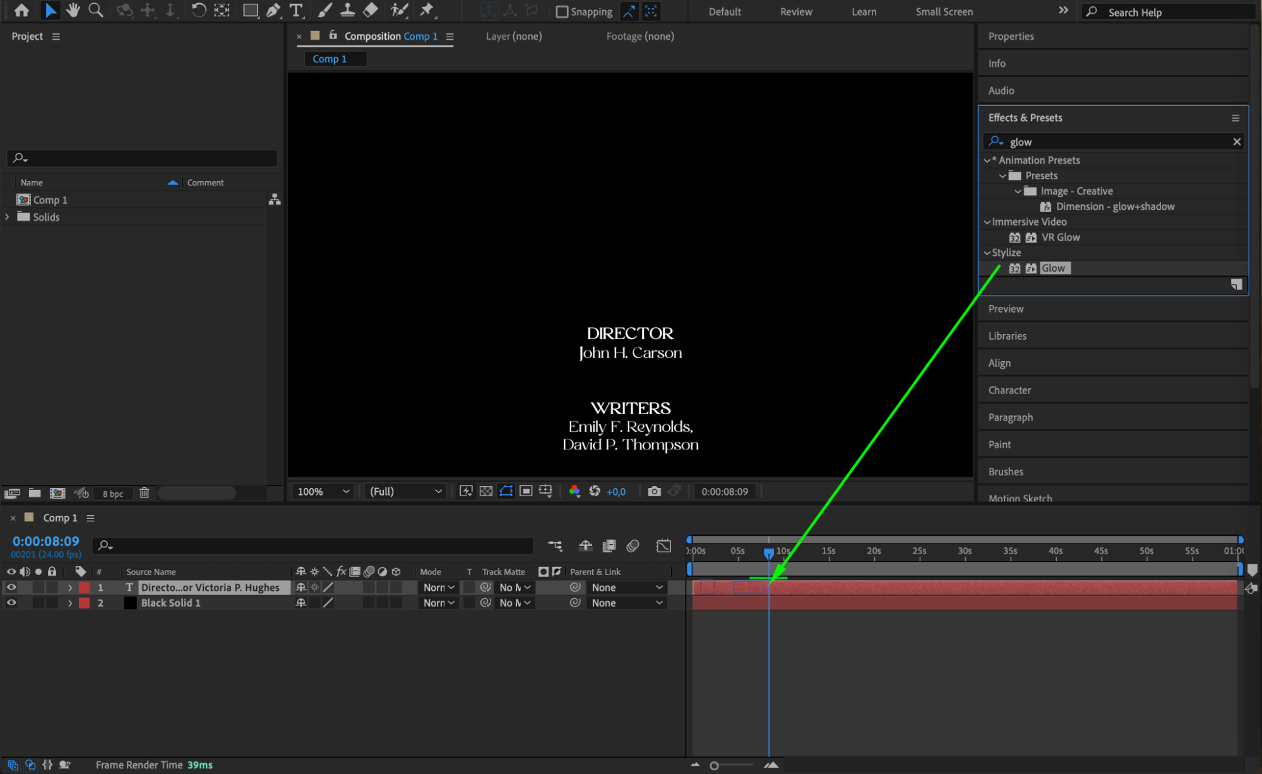Viewport: 1262px width, 774px height.
Task: Open the 100% magnification dropdown
Action: coord(323,491)
